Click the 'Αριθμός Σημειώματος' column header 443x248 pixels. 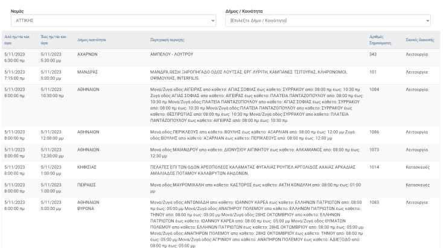point(380,40)
